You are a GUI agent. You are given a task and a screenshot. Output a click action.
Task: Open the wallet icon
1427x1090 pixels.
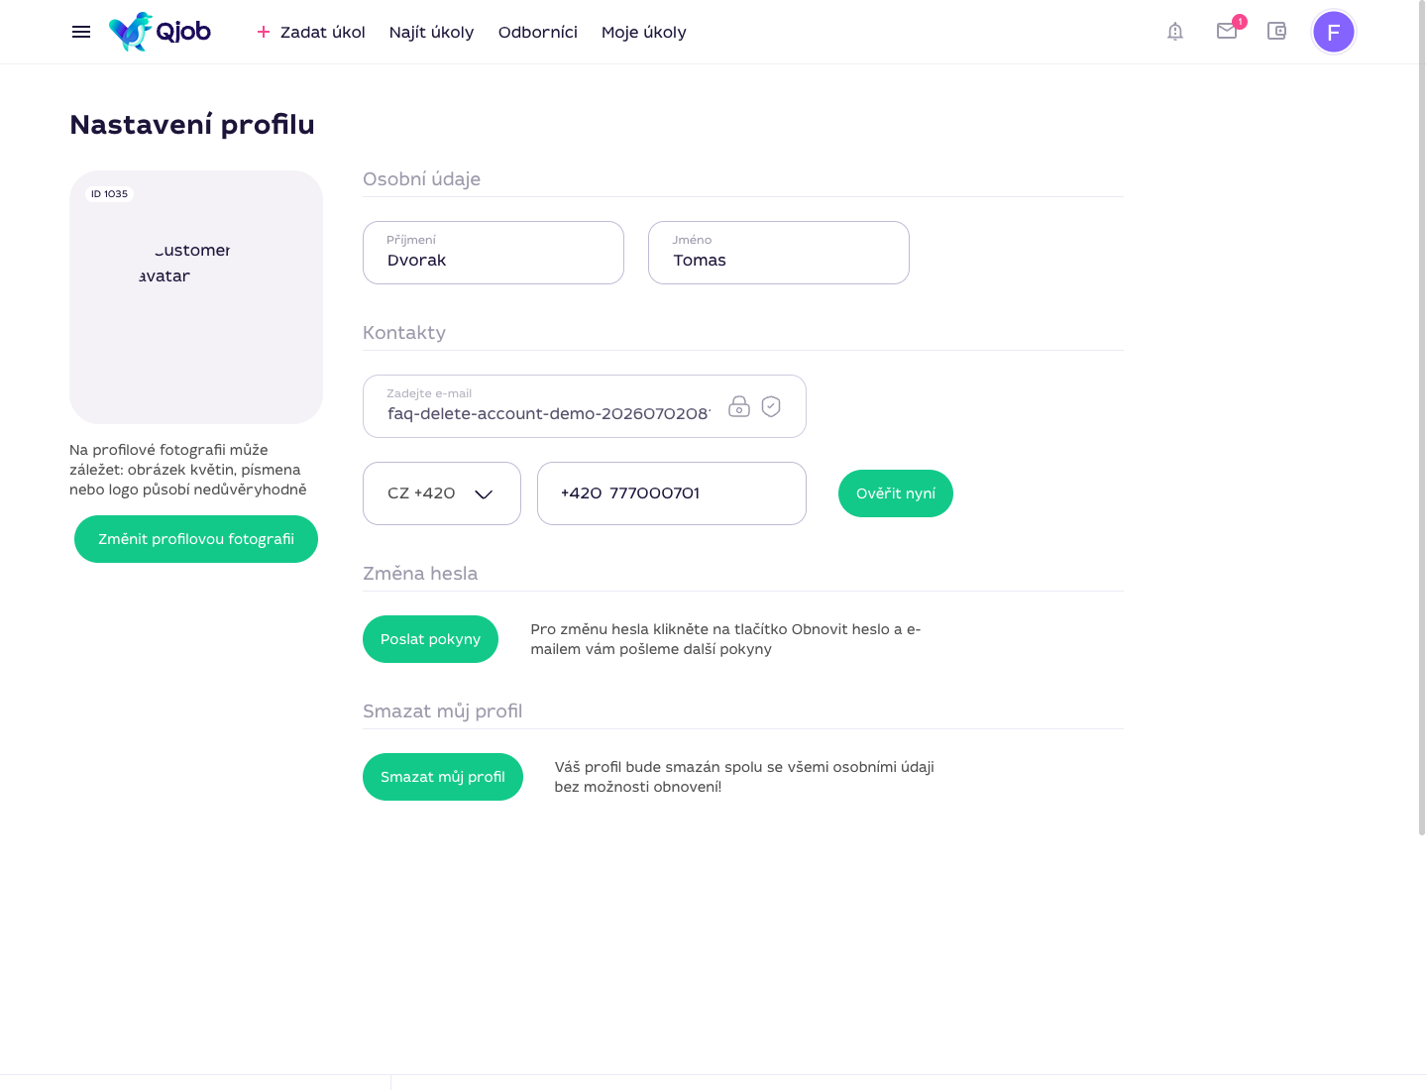1276,31
